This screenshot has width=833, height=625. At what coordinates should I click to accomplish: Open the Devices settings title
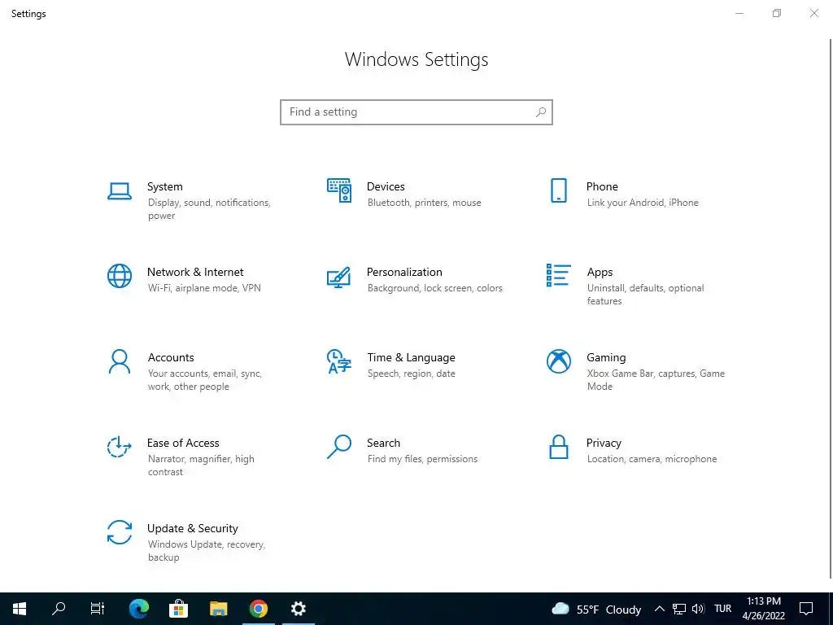(x=386, y=186)
